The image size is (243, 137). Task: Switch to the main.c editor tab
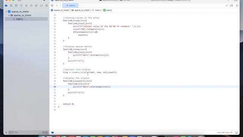(71, 6)
